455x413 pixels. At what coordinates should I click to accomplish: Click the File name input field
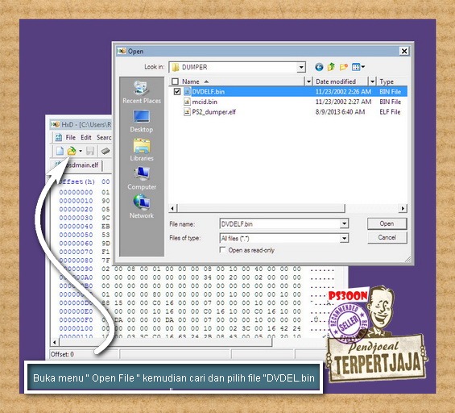click(280, 223)
